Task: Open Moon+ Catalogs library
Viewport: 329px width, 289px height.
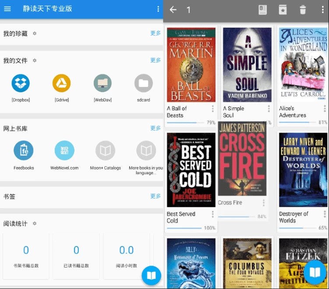Action: tap(105, 151)
